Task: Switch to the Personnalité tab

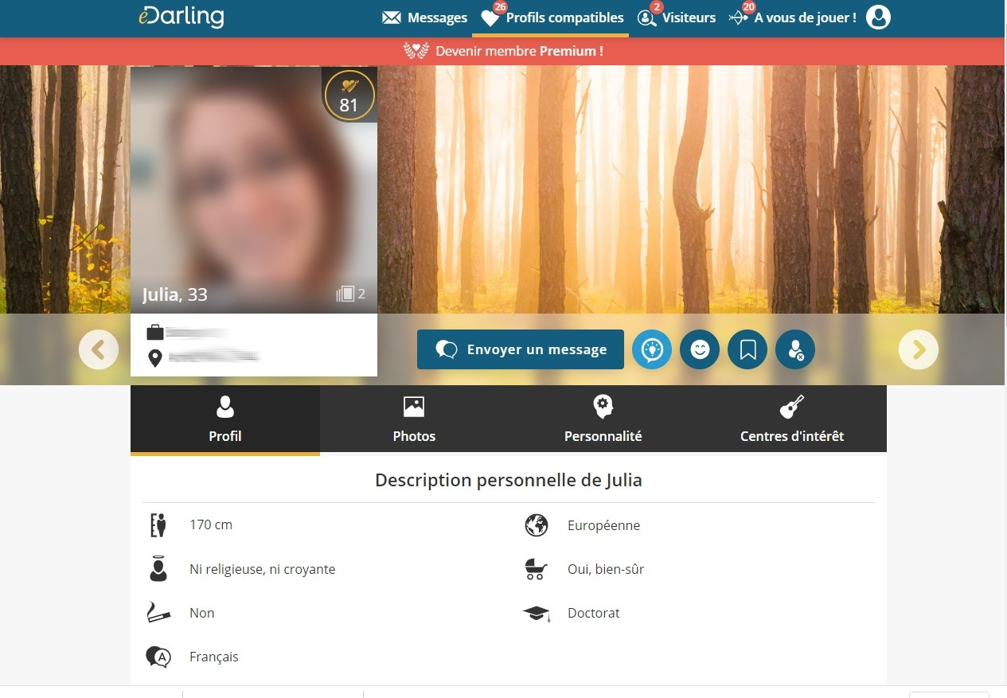Action: click(603, 419)
